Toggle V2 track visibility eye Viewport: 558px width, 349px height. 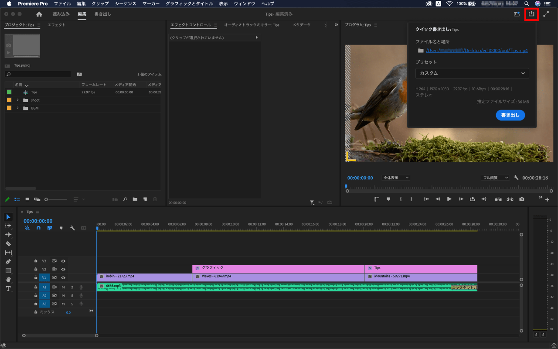click(63, 269)
